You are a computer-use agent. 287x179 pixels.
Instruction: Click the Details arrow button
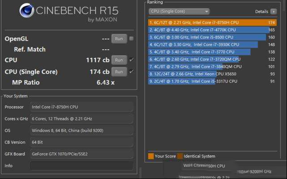pos(274,12)
